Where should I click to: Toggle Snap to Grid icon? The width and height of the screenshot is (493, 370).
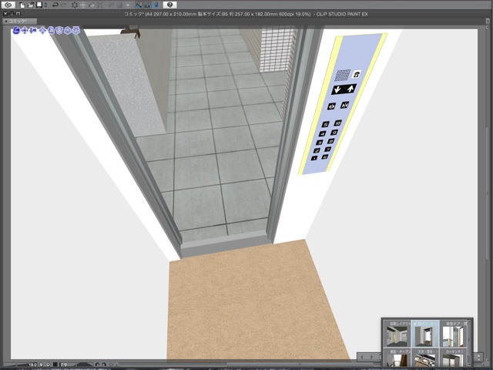pyautogui.click(x=156, y=5)
